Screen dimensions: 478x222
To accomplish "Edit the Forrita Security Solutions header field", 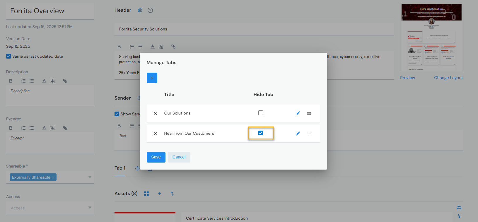I will 254,29.
